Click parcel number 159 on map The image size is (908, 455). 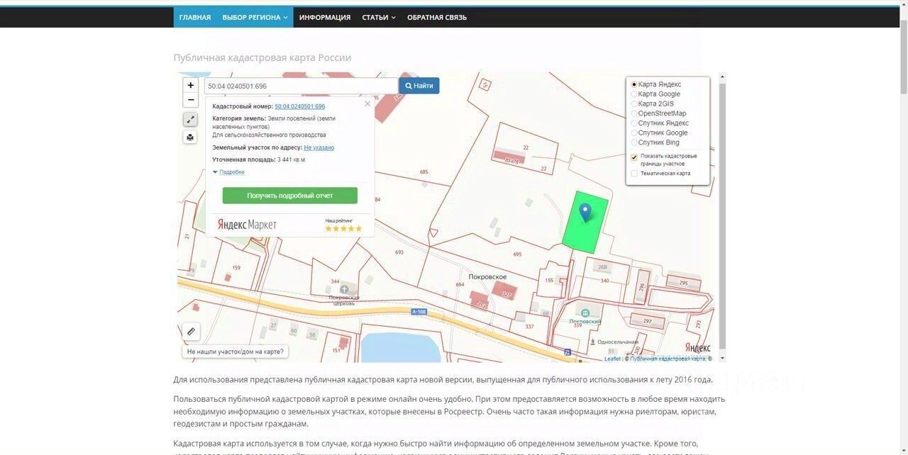[x=236, y=268]
